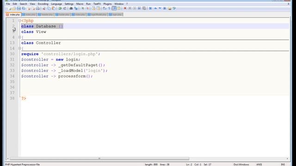Image resolution: width=296 pixels, height=166 pixels.
Task: Click the Zoom In toolbar icon
Action: tap(82, 8)
